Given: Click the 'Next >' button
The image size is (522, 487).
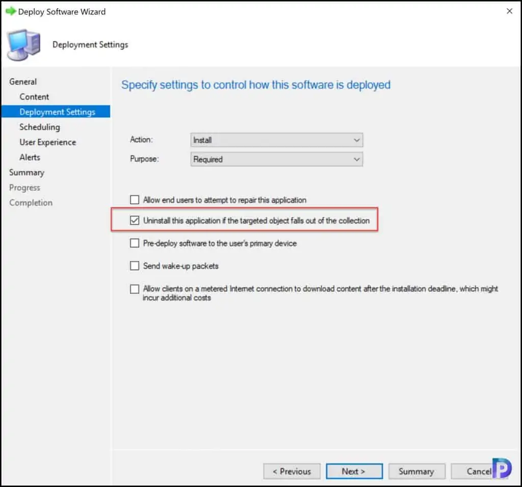Looking at the screenshot, I should tap(354, 471).
